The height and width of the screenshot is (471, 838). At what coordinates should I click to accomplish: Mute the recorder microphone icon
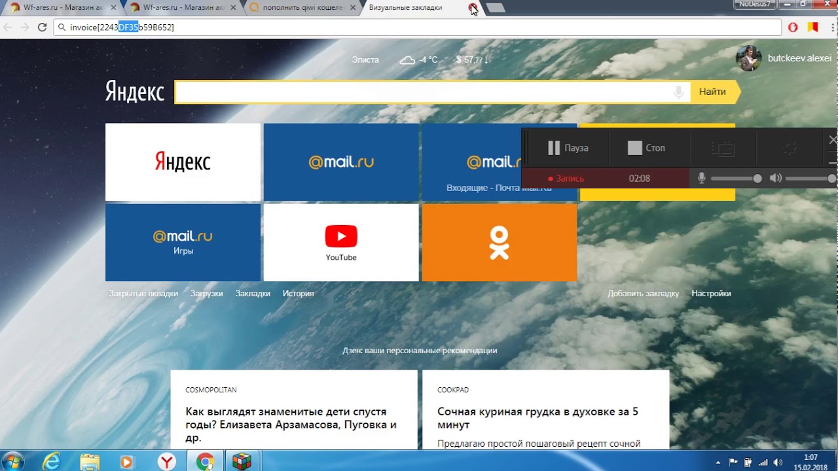(x=702, y=178)
